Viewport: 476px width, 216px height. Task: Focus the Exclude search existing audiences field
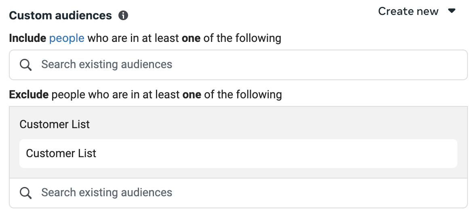coord(238,193)
